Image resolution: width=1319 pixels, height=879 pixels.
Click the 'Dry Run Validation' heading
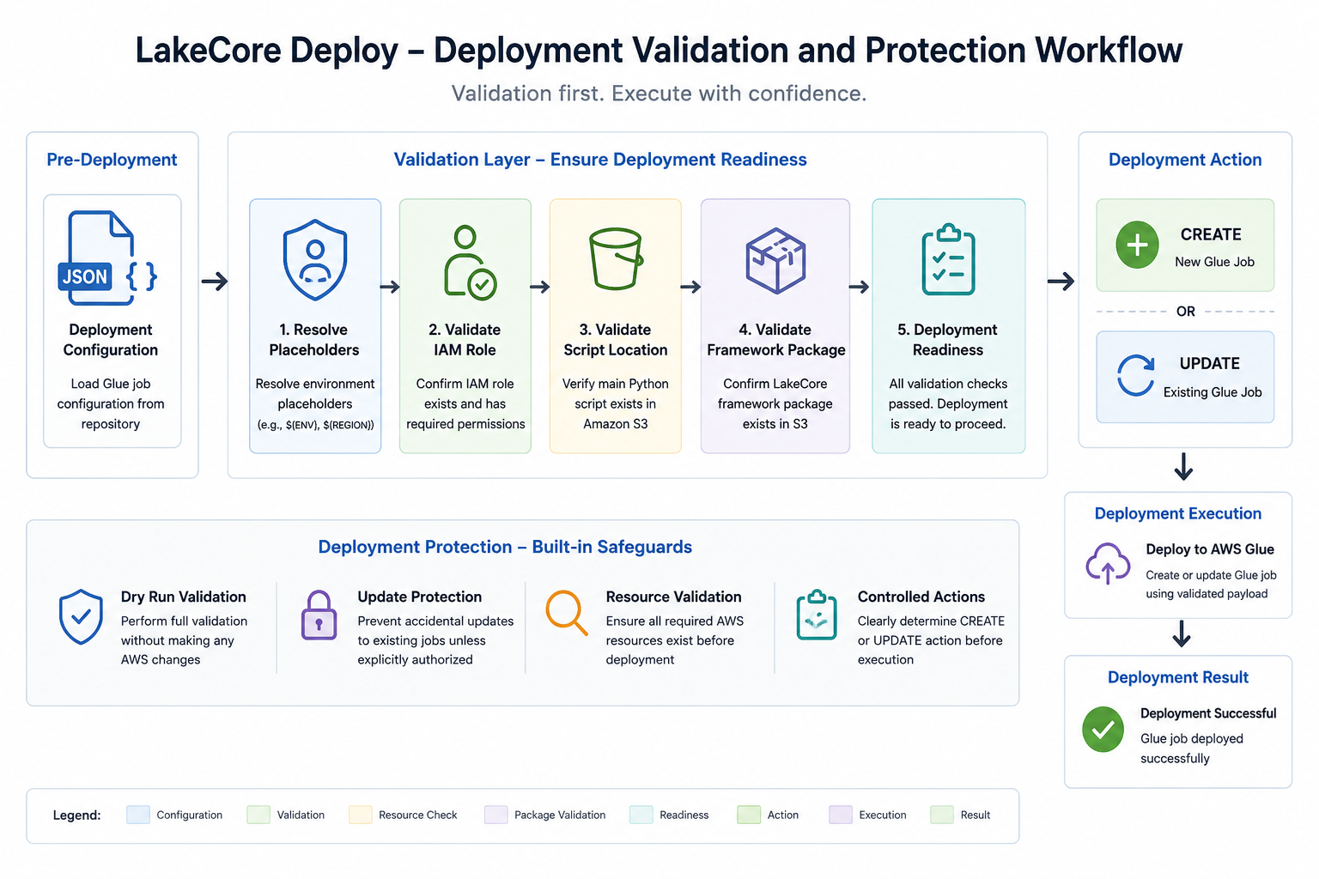[184, 597]
